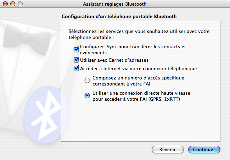Click the gray zoom window button

20,4
